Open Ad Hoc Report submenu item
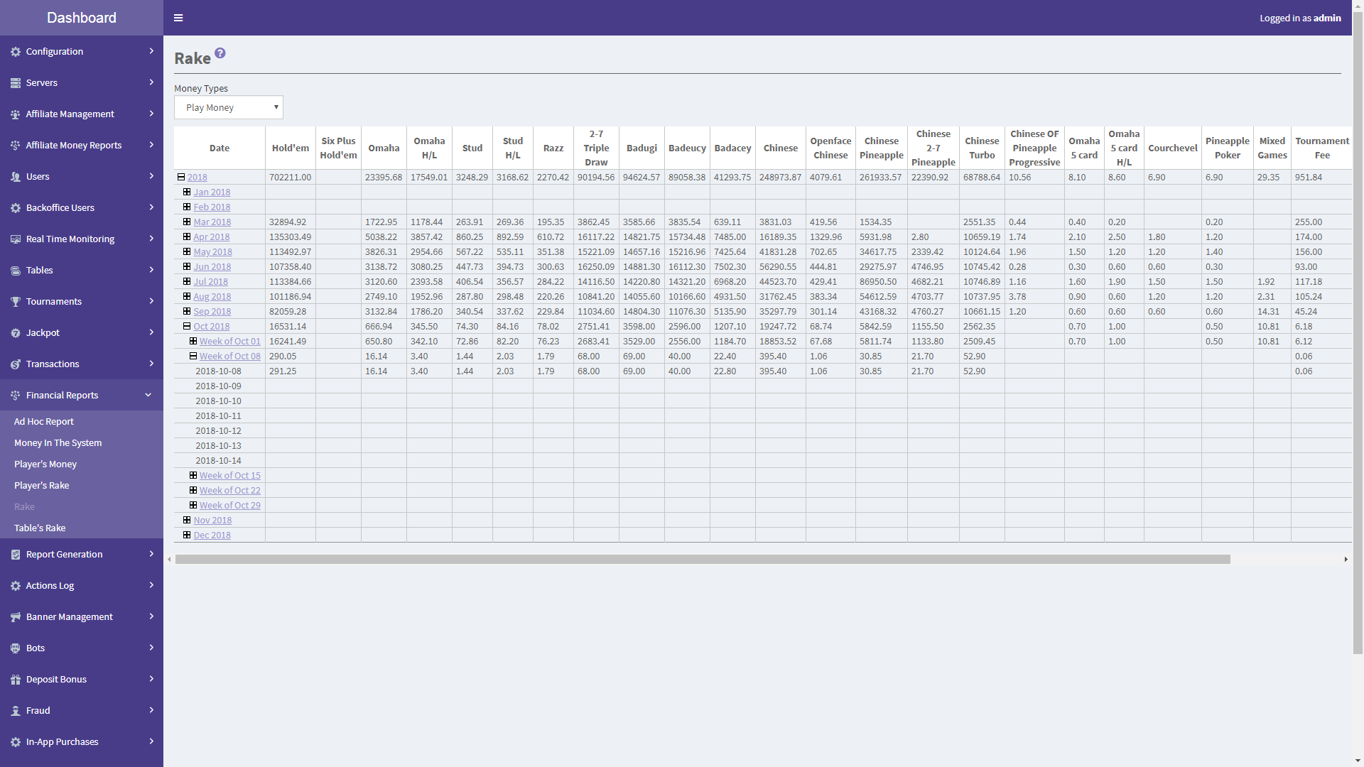Image resolution: width=1364 pixels, height=767 pixels. point(44,421)
